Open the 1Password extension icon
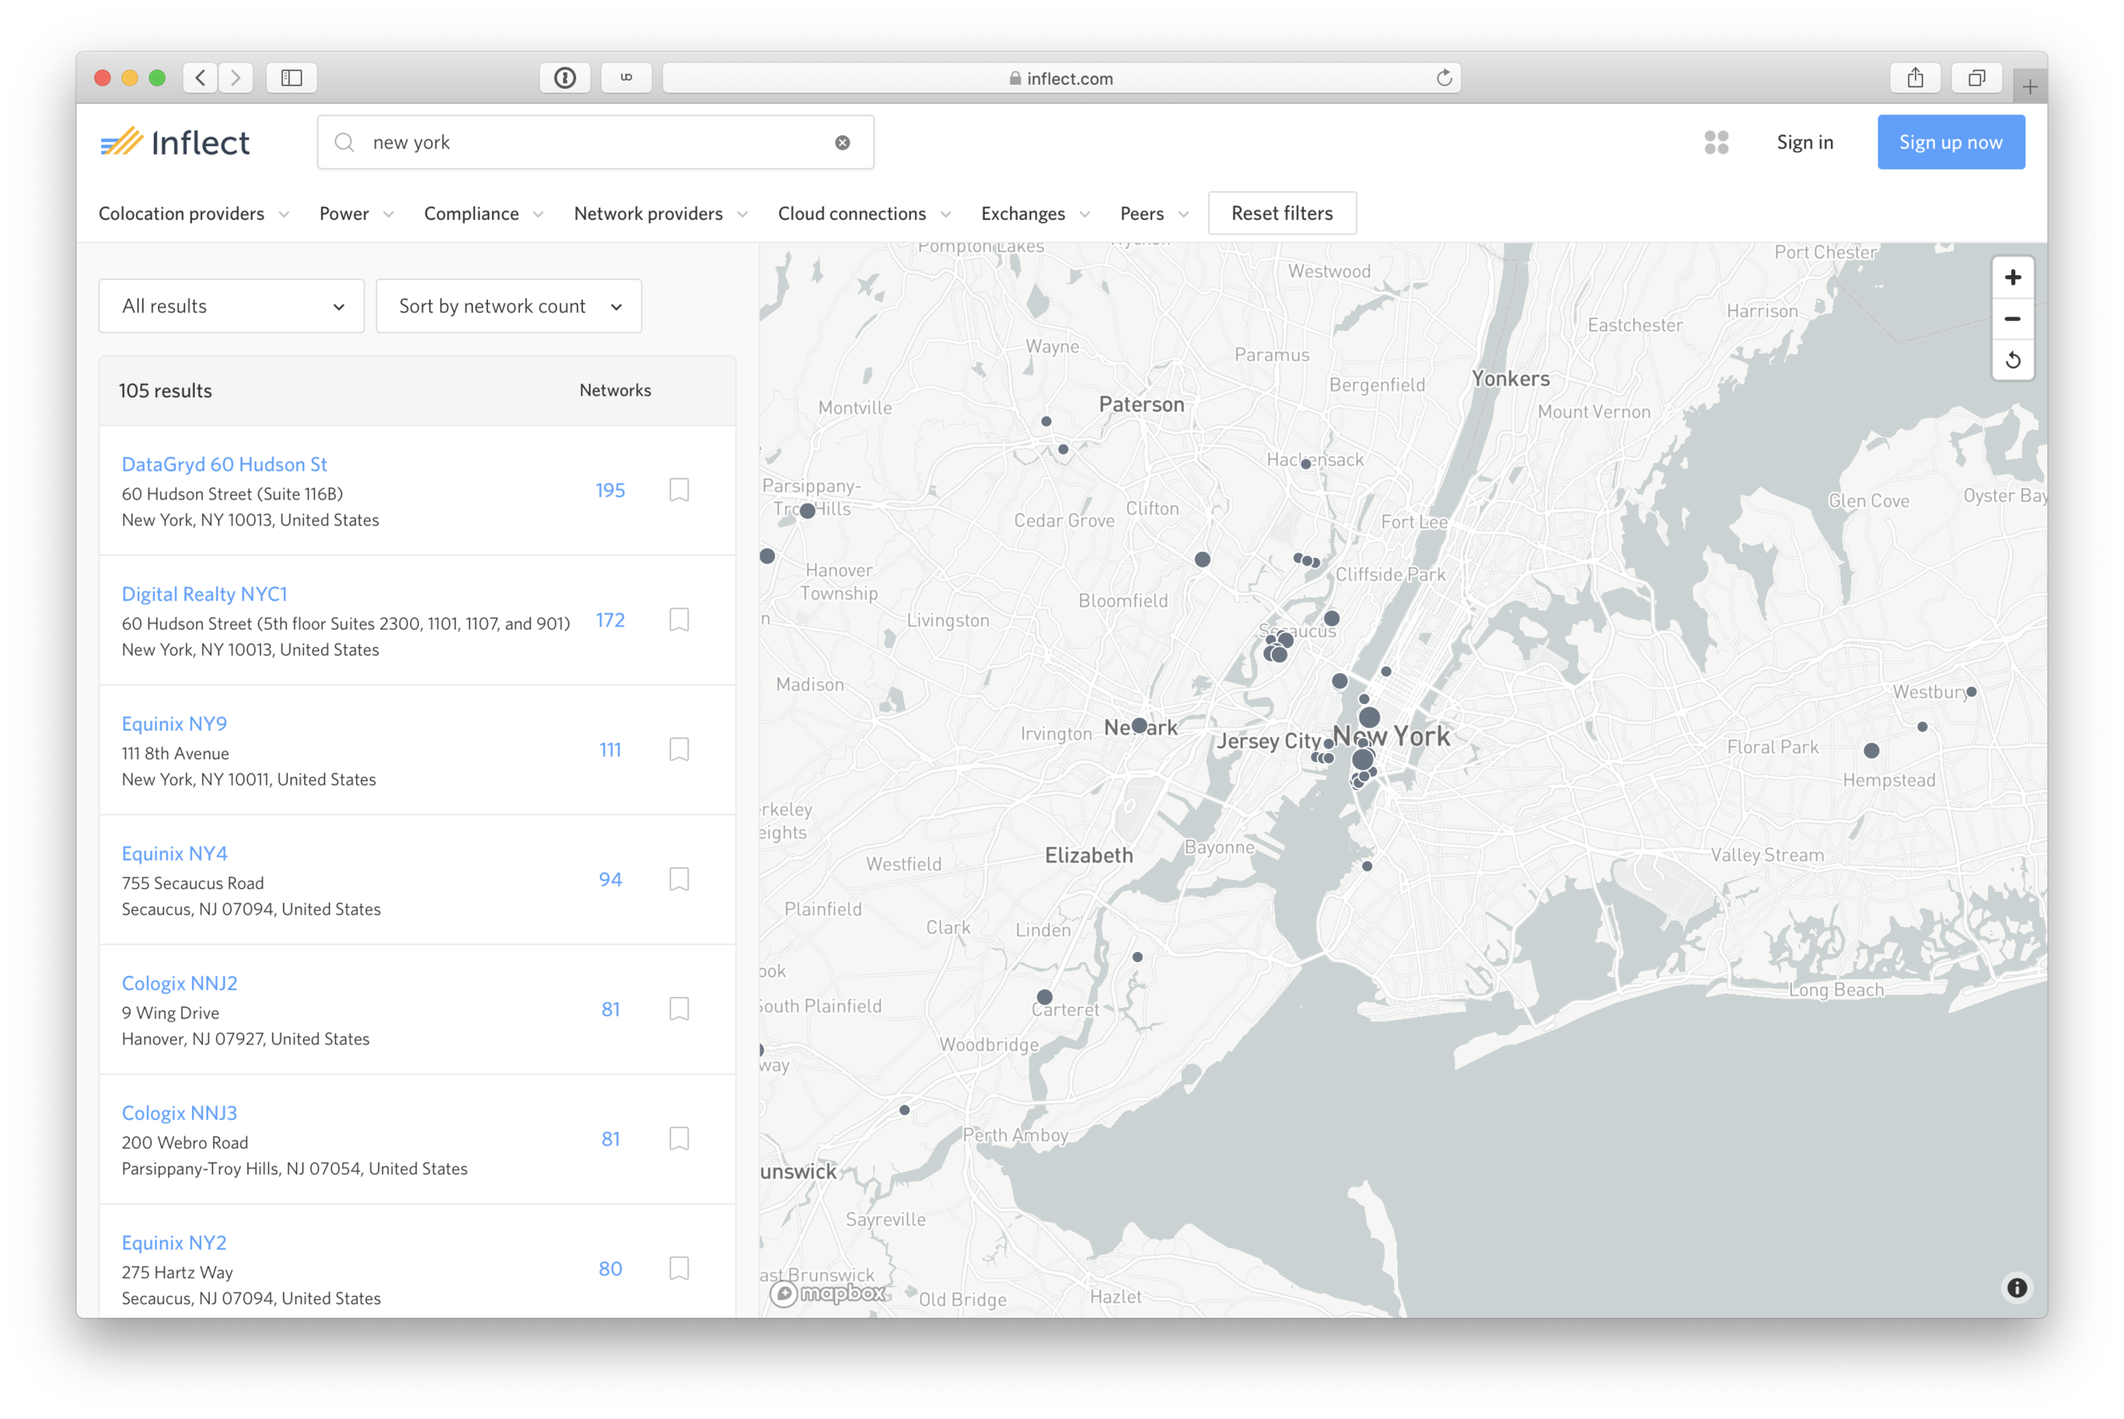The height and width of the screenshot is (1419, 2124). tap(565, 78)
